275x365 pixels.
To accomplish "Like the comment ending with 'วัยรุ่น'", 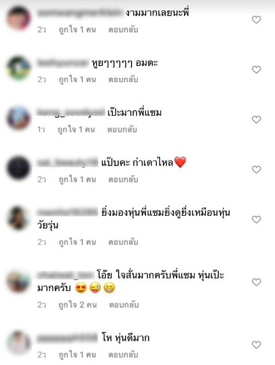I will tap(256, 219).
